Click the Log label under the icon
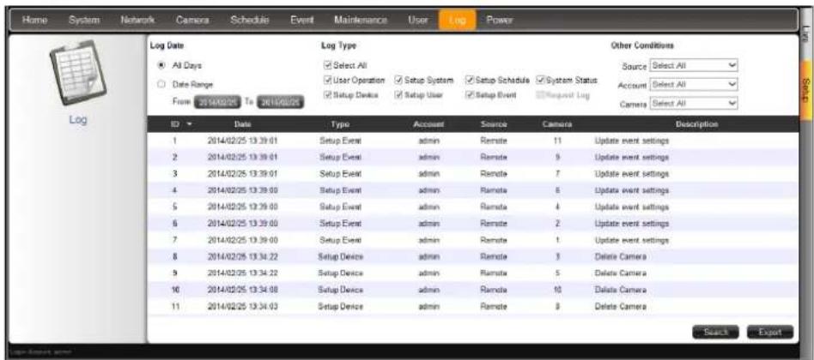The width and height of the screenshot is (814, 360). pyautogui.click(x=78, y=120)
